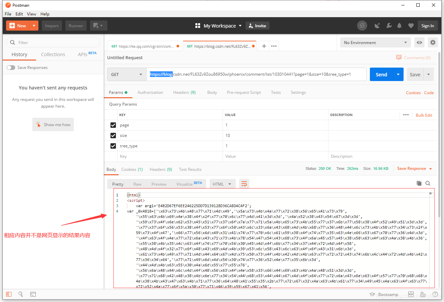This screenshot has width=444, height=302.
Task: Switch to the ke.qq.com request tab
Action: click(145, 46)
